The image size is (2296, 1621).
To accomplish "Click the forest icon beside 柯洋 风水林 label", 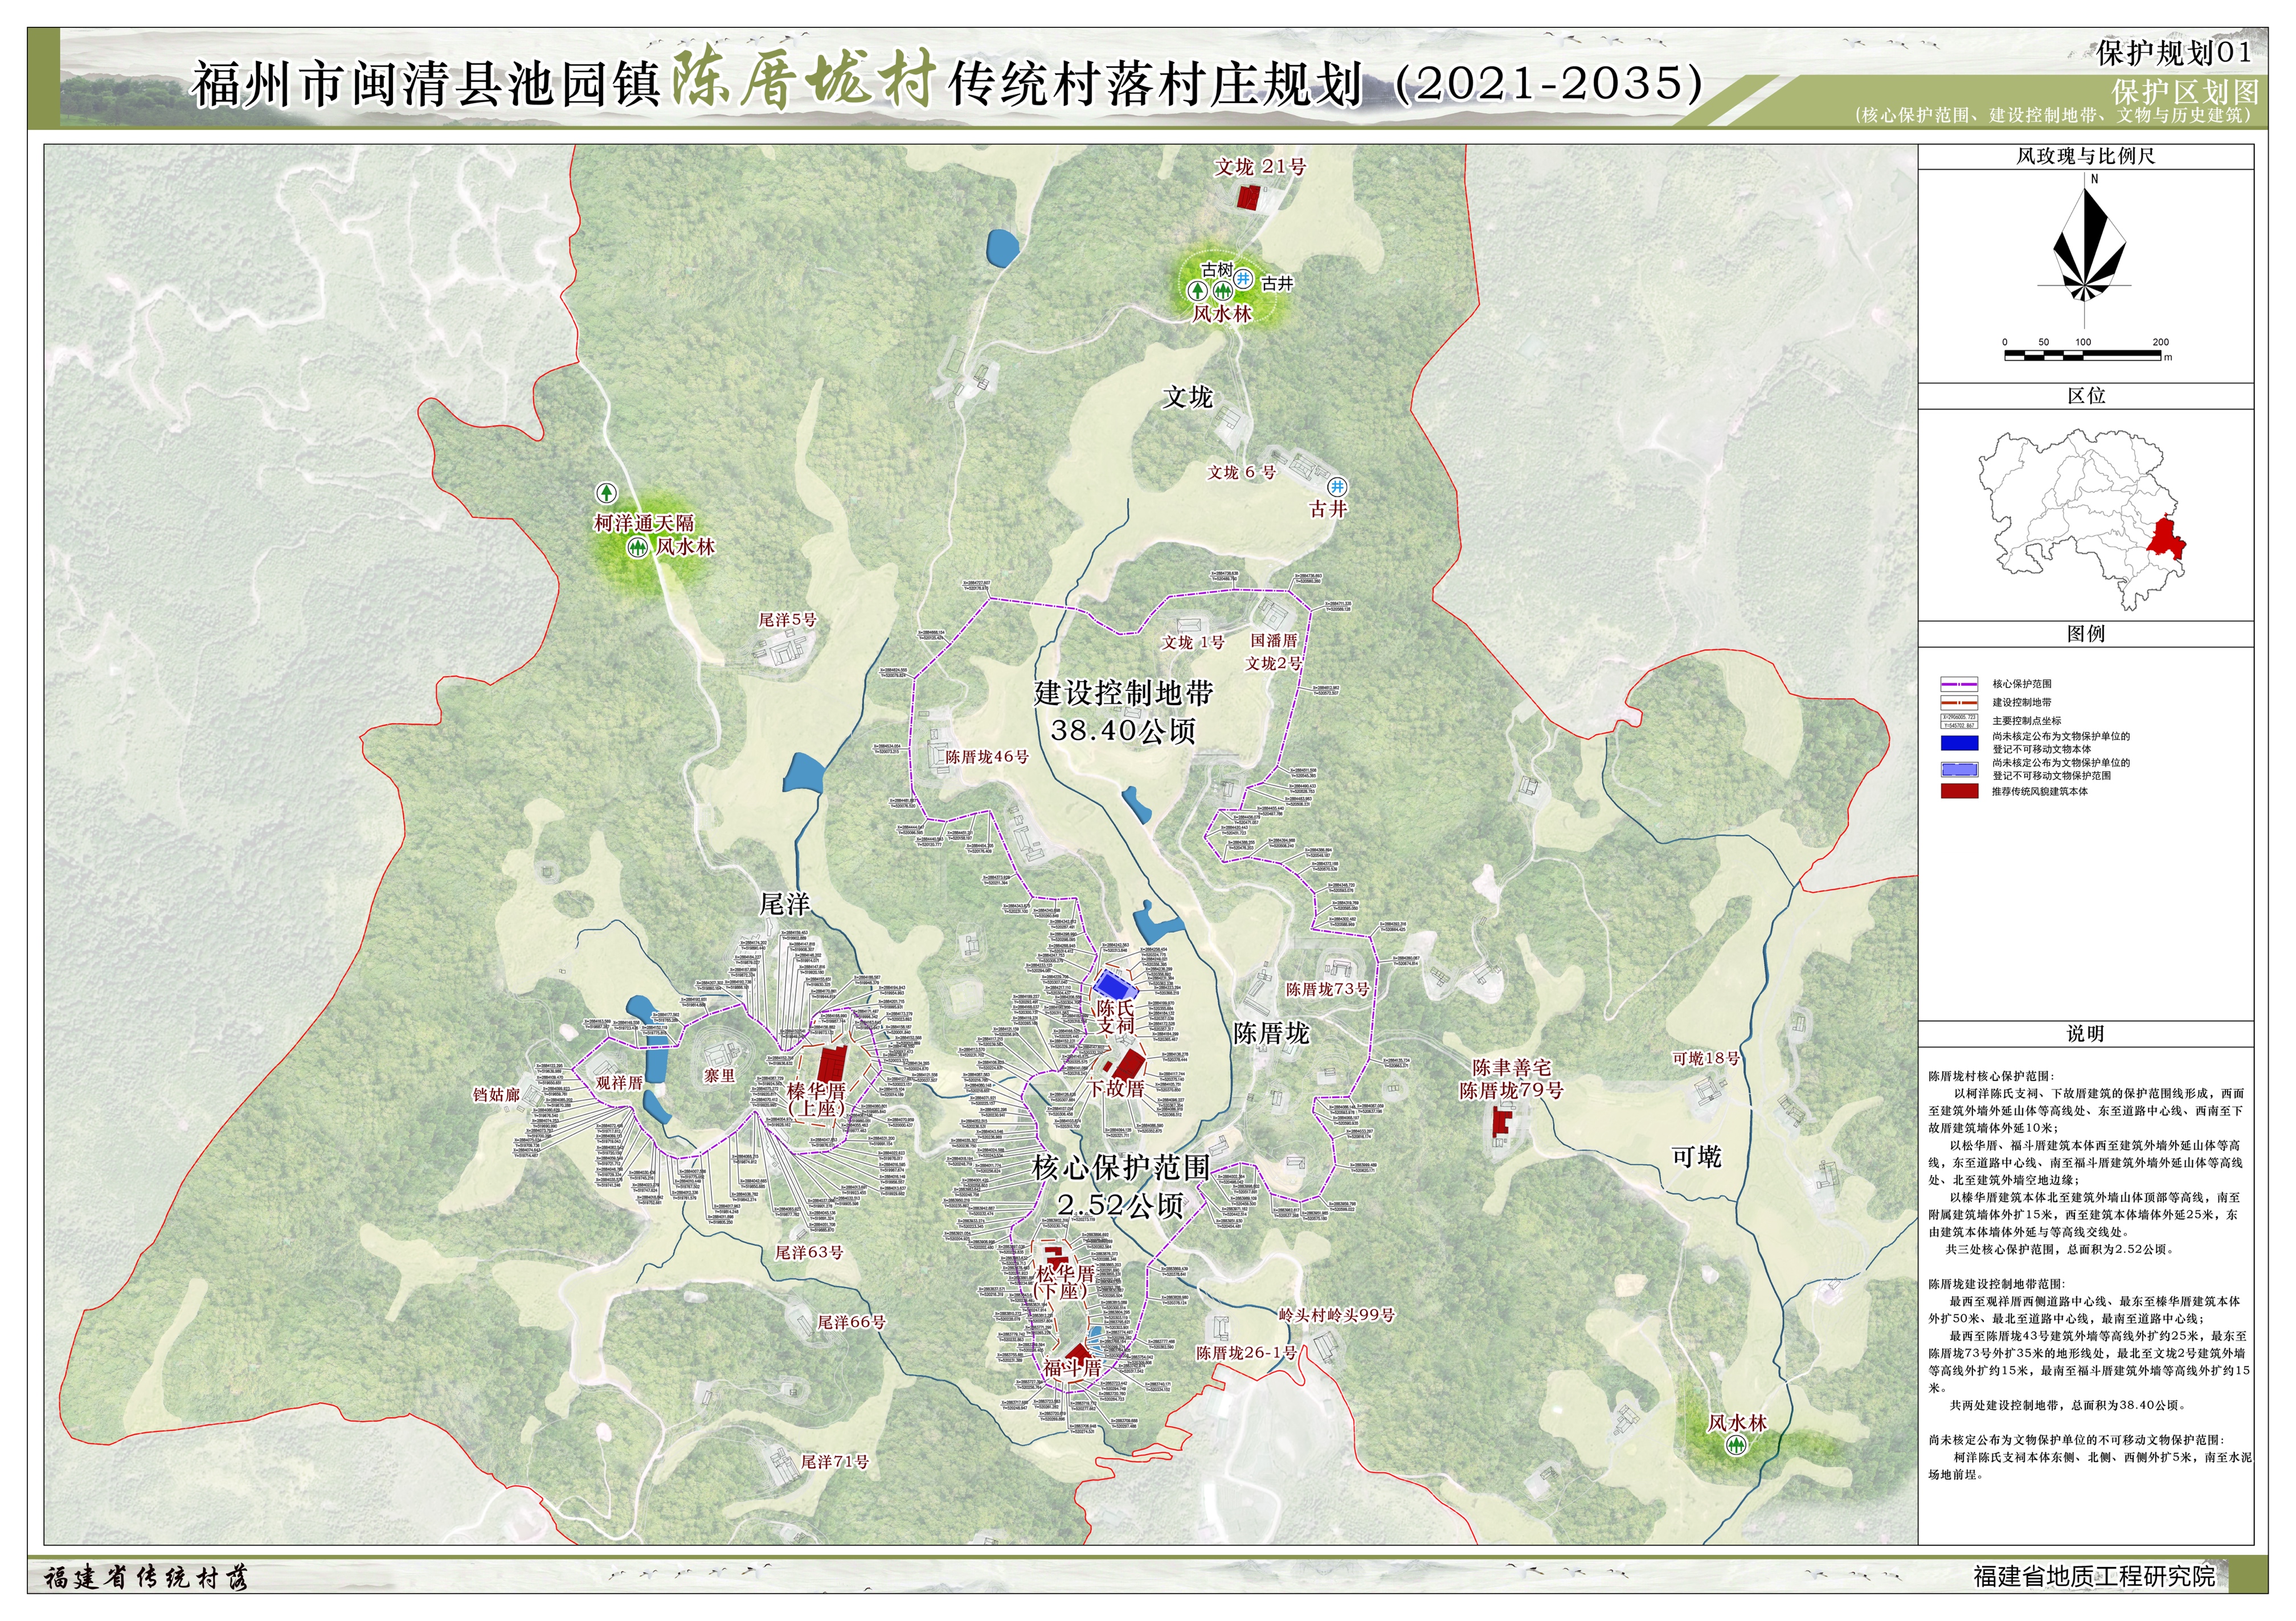I will click(637, 548).
